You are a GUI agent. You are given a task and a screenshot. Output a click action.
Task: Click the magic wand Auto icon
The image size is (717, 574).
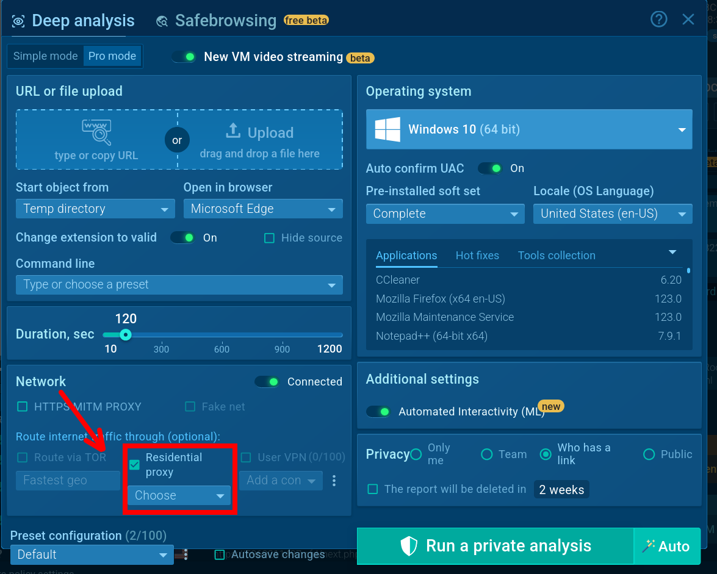click(649, 546)
